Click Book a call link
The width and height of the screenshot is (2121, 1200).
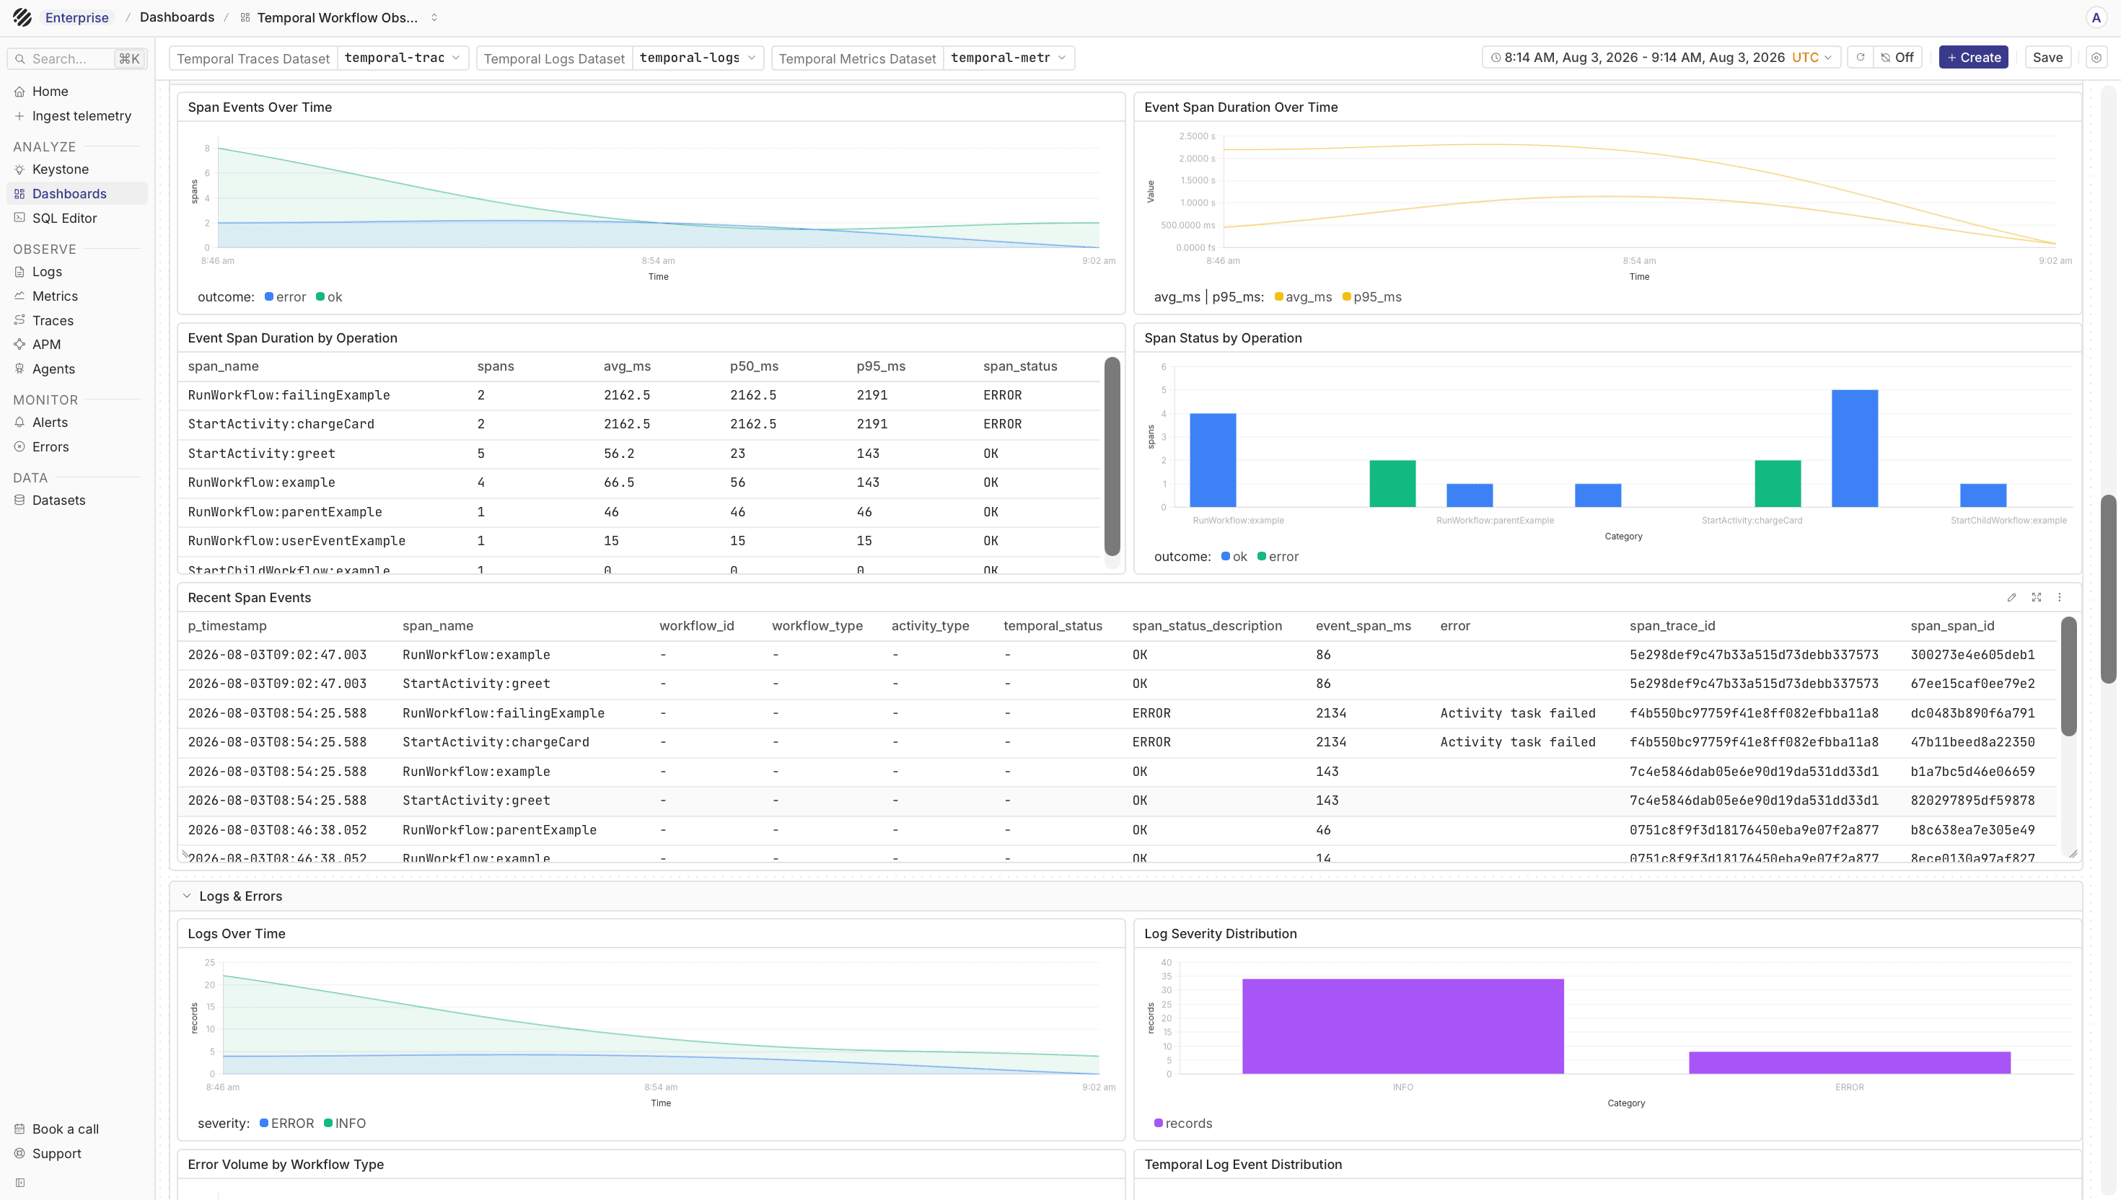pos(65,1129)
